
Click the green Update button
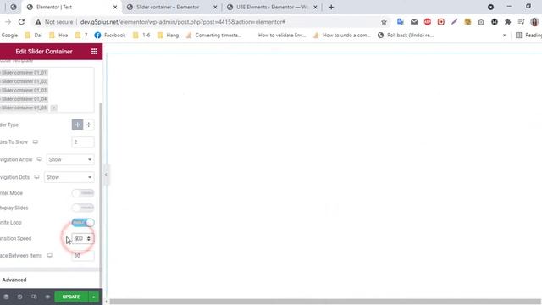click(x=71, y=297)
